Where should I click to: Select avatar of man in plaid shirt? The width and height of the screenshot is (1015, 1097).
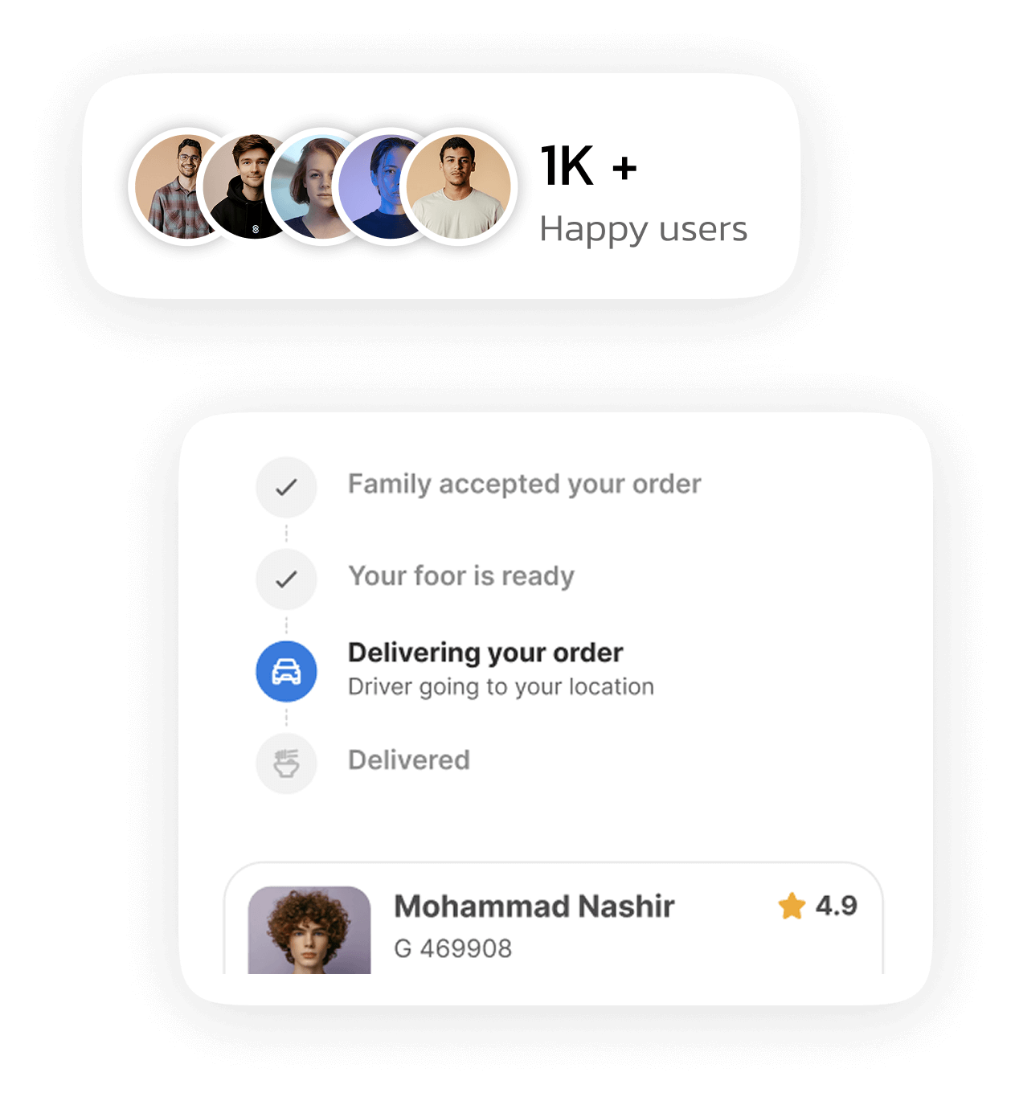(173, 186)
